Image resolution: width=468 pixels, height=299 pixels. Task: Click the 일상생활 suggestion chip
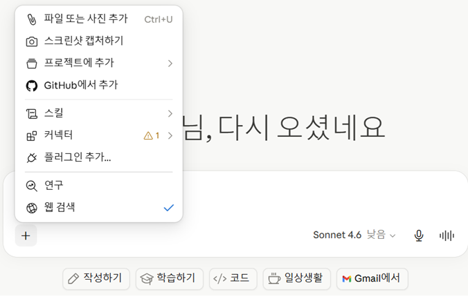[x=297, y=279]
